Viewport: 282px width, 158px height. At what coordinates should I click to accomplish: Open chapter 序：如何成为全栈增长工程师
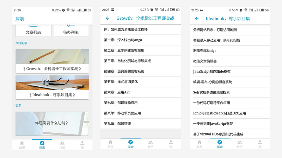point(141,29)
